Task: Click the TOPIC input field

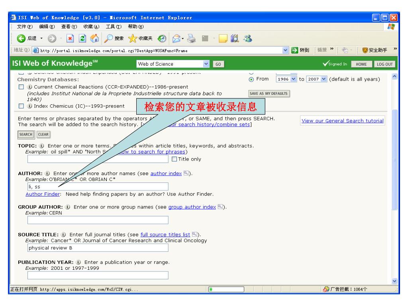Action: click(98, 159)
